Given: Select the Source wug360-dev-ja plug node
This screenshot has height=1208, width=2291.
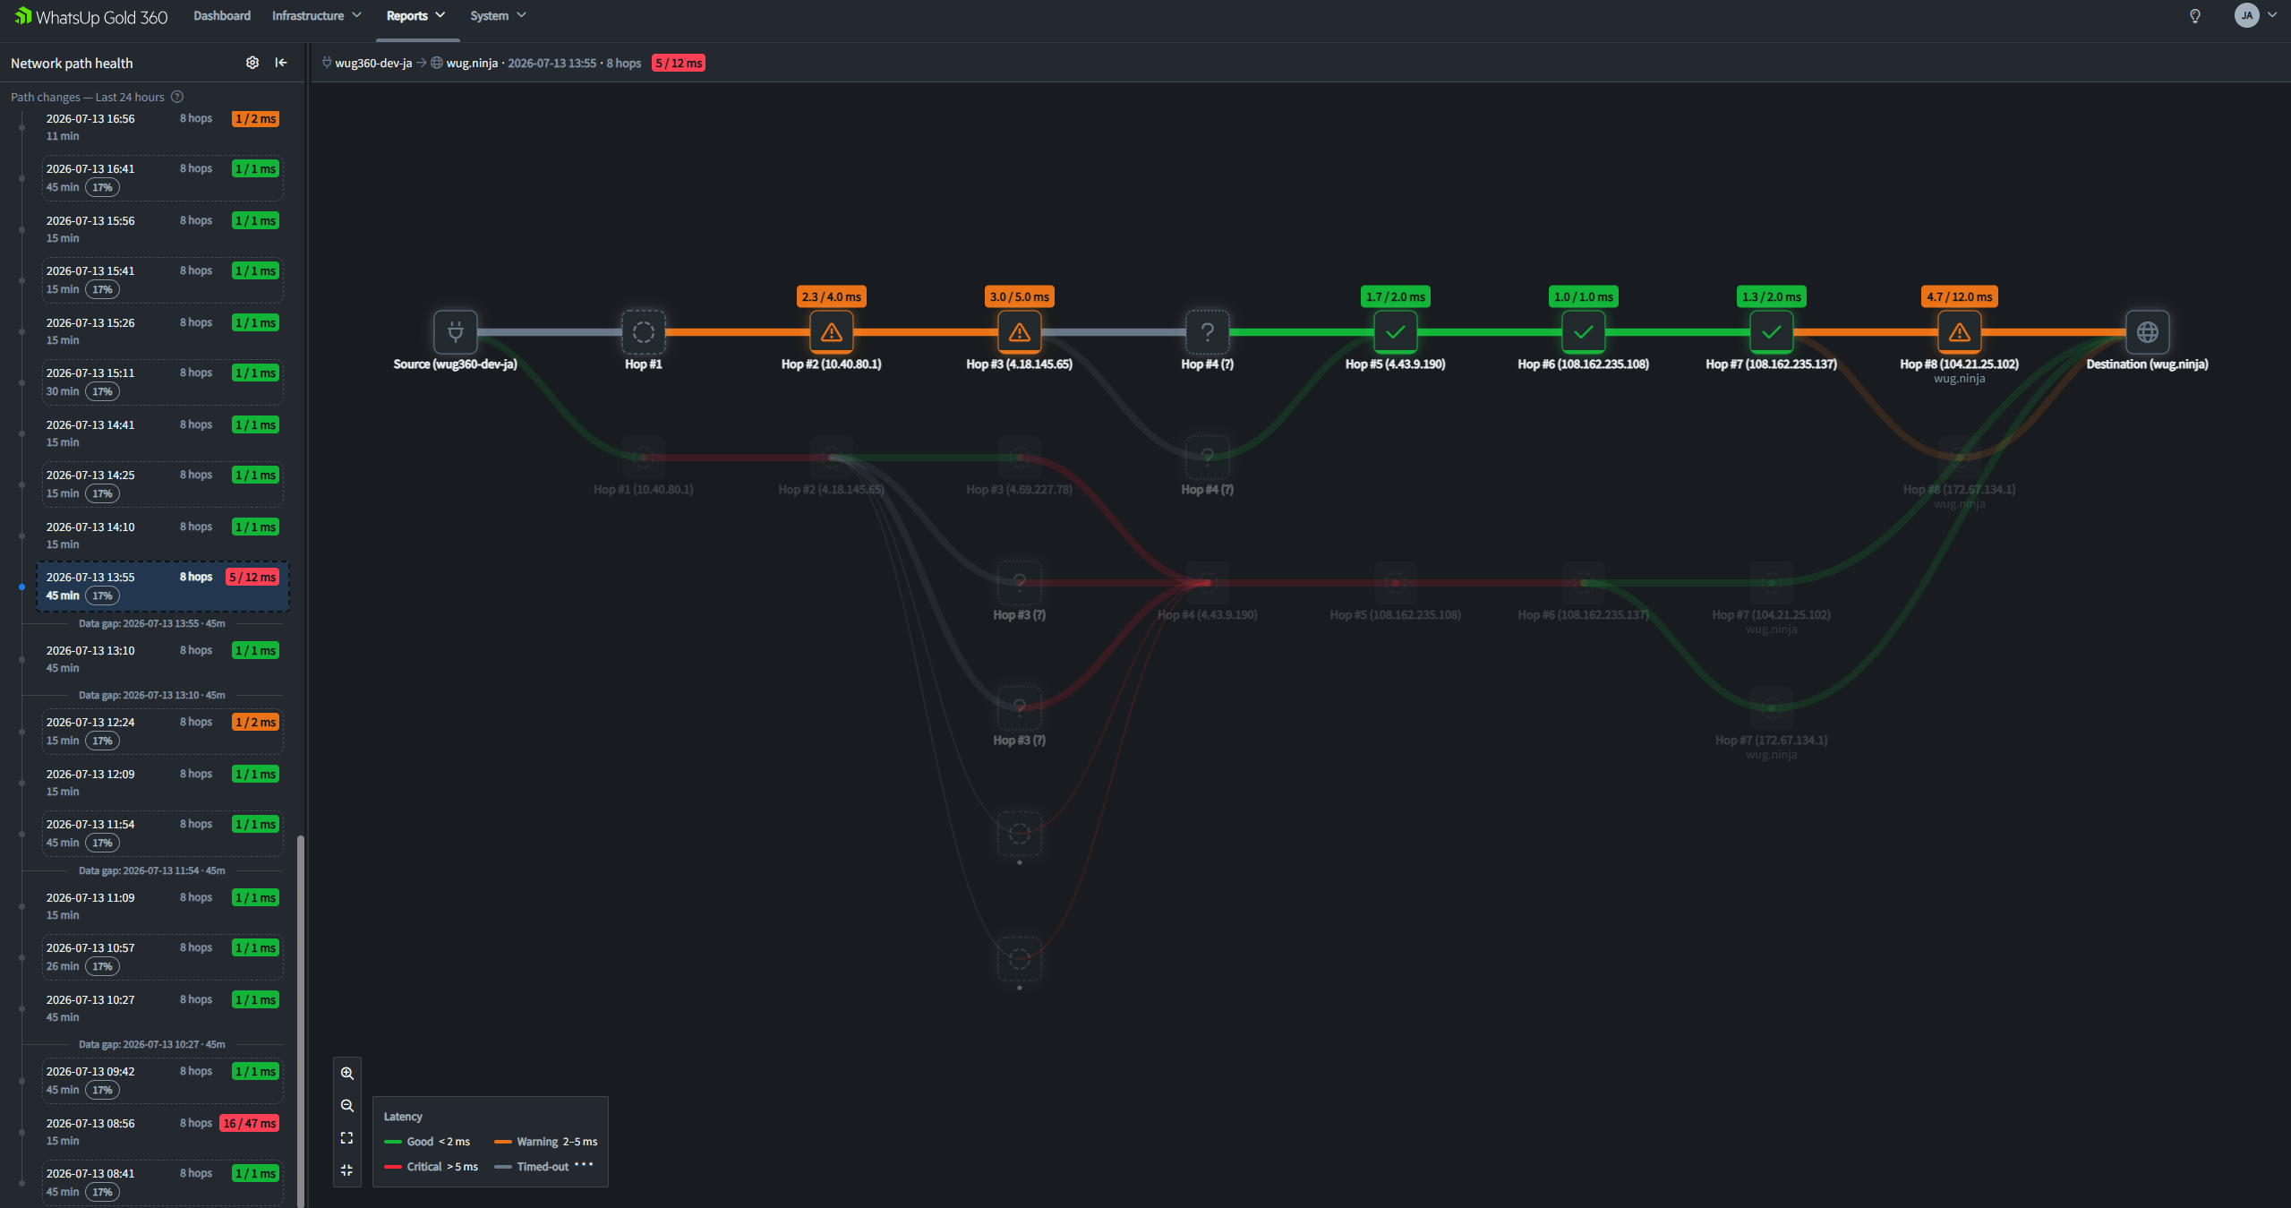Looking at the screenshot, I should (456, 332).
